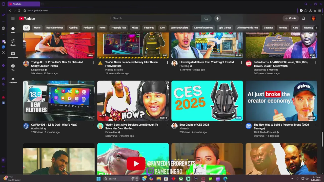Open KingSchratz channel avatar
Viewport: 324px width, 182px height.
click(x=26, y=63)
